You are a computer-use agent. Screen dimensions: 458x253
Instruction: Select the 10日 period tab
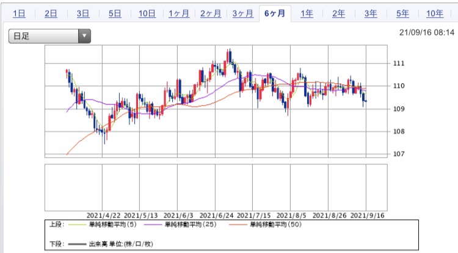pos(147,13)
